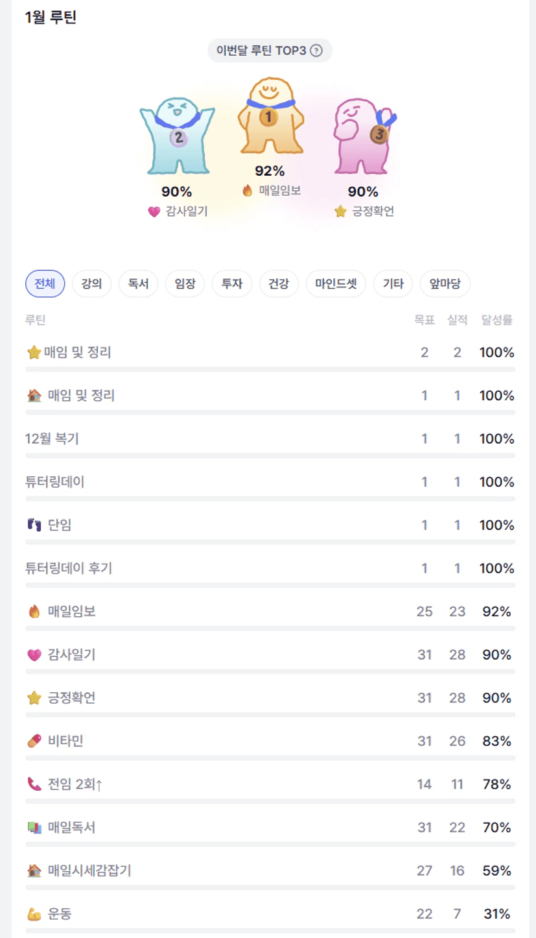
Task: Click the progress bar under 매일시세감잡기
Action: [270, 887]
